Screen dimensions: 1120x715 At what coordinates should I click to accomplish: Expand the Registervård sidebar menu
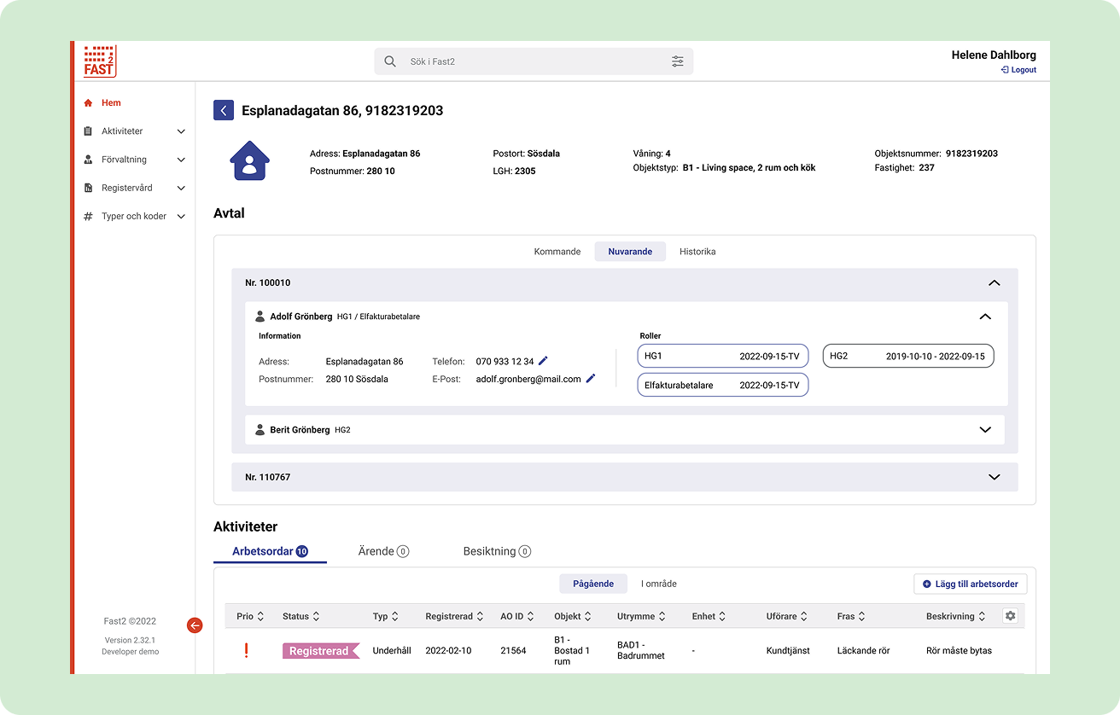pos(181,188)
